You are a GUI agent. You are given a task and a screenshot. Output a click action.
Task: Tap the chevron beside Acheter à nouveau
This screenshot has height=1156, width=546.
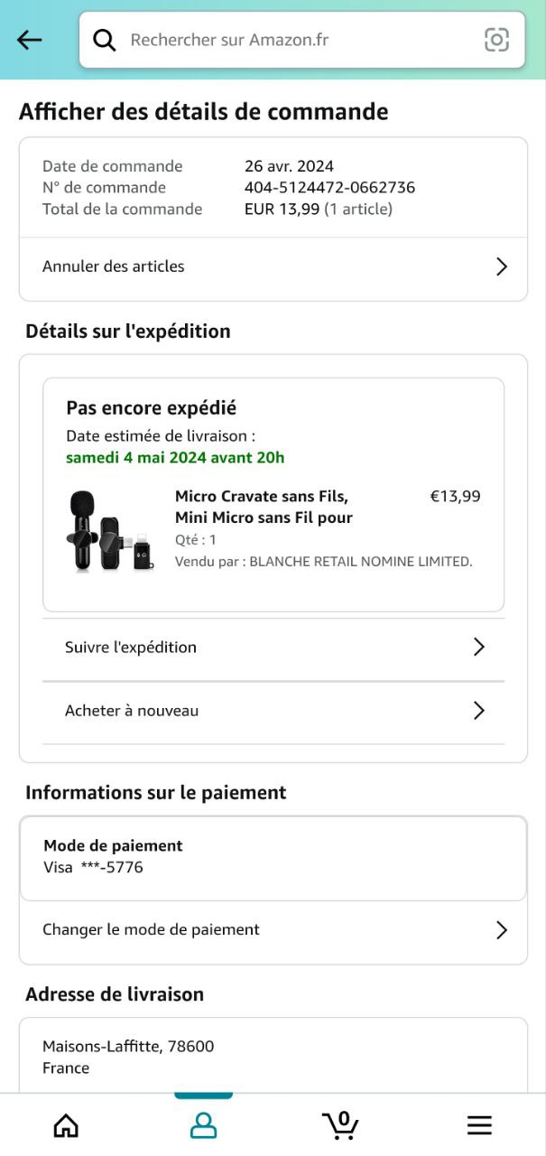479,711
